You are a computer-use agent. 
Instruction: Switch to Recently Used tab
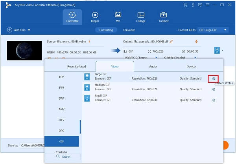click(77, 66)
